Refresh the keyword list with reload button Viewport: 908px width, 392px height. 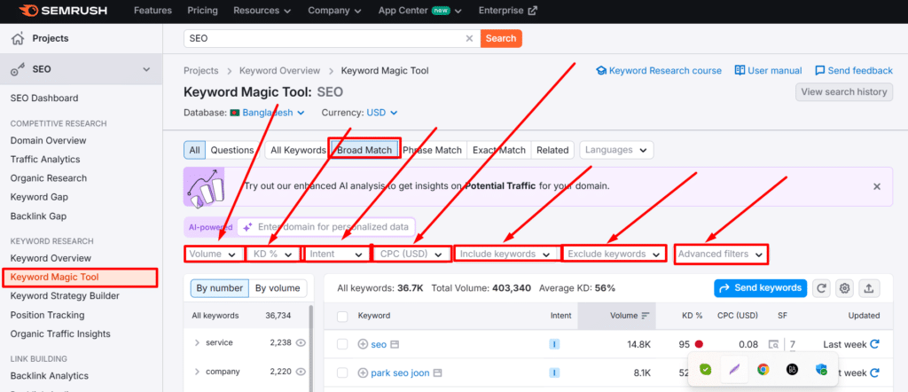[822, 287]
